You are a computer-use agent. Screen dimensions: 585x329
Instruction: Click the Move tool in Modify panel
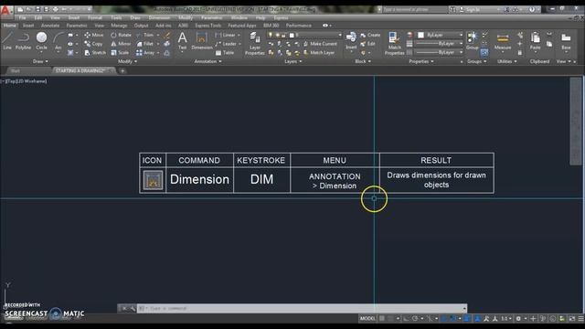pos(94,35)
